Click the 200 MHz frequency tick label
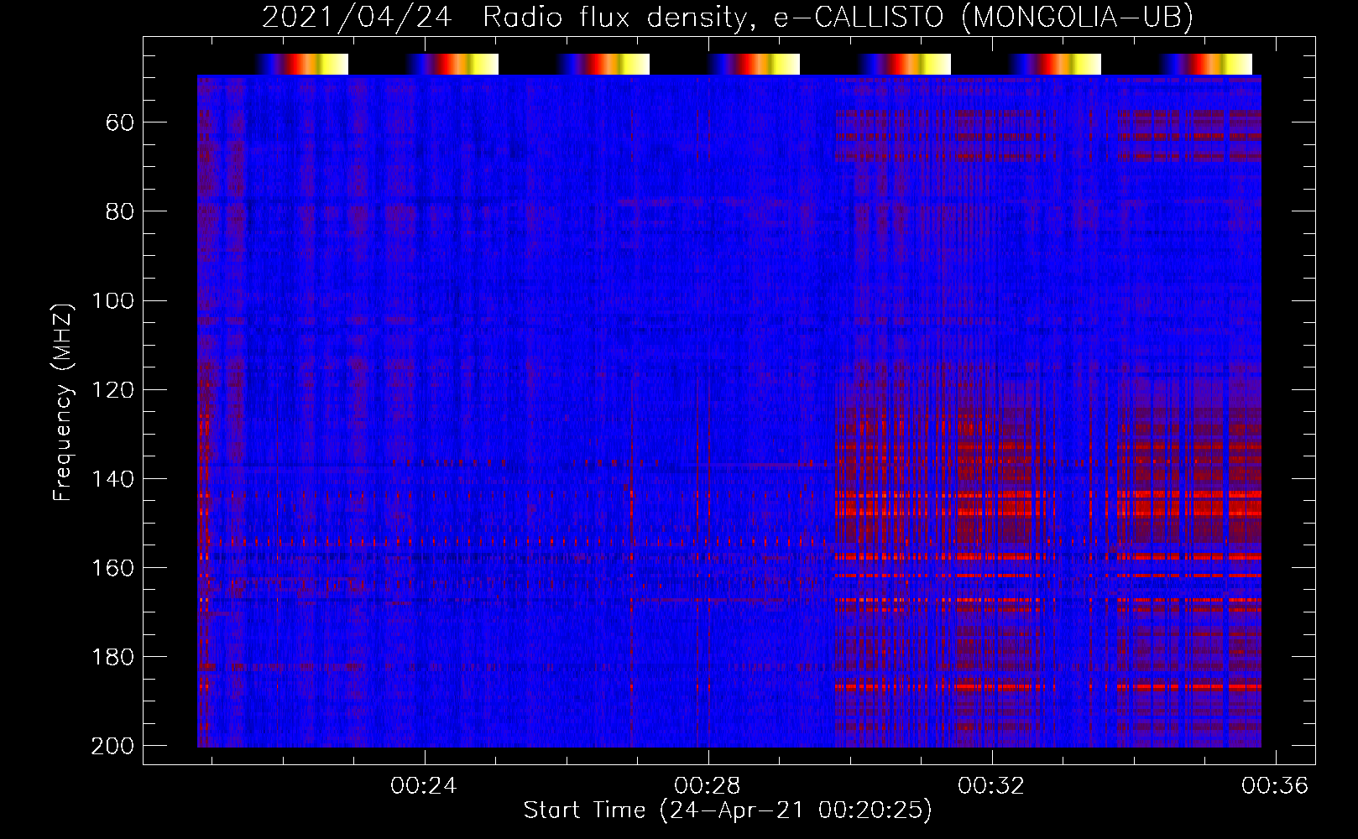 [112, 746]
